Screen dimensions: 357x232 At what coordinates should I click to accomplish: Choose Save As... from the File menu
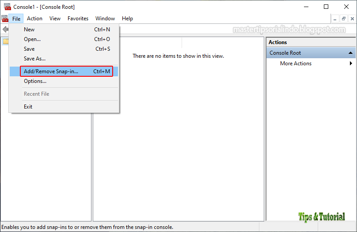pos(64,59)
